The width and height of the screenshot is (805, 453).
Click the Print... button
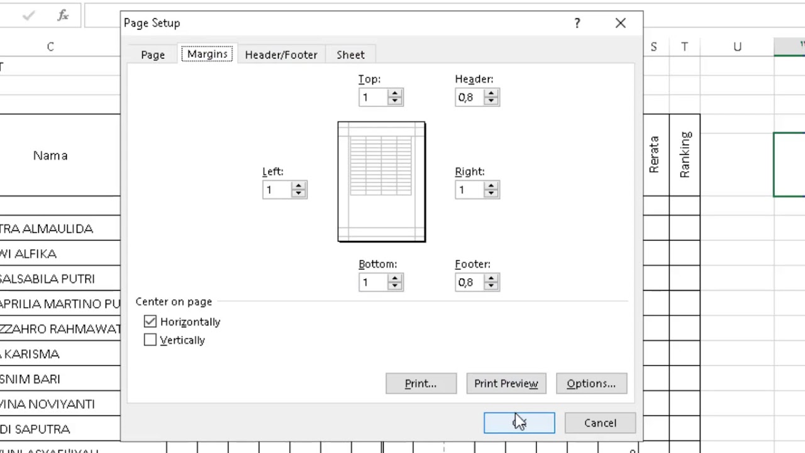coord(421,383)
